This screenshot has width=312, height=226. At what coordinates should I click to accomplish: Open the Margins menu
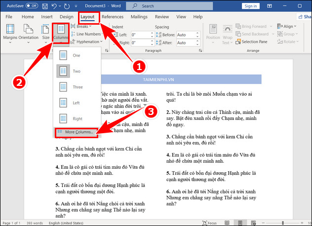(10, 34)
